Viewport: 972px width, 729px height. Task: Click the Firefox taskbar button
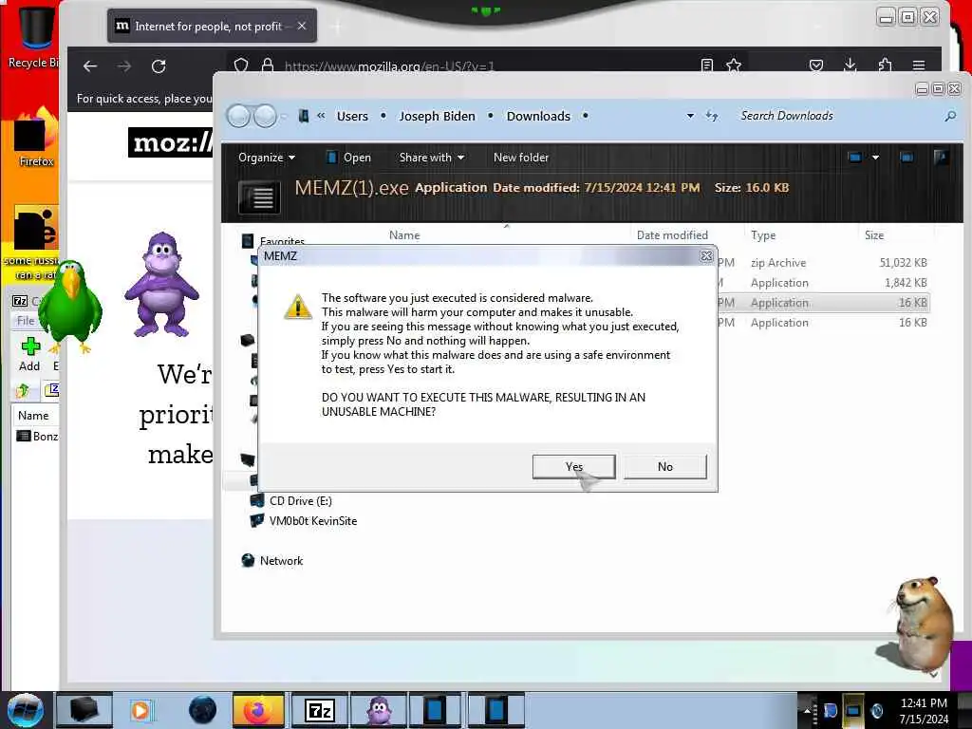258,710
